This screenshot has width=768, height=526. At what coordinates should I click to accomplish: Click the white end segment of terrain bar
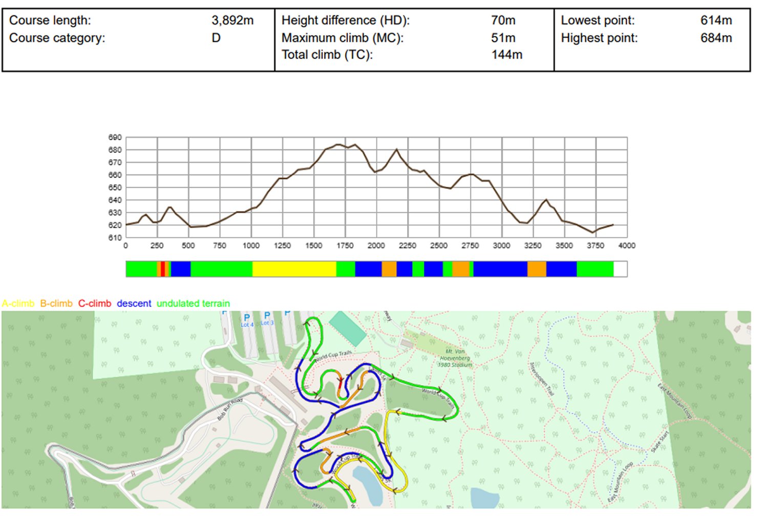coord(620,269)
